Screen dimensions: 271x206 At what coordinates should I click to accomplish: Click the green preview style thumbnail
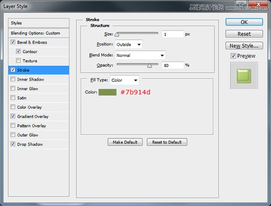click(x=244, y=76)
